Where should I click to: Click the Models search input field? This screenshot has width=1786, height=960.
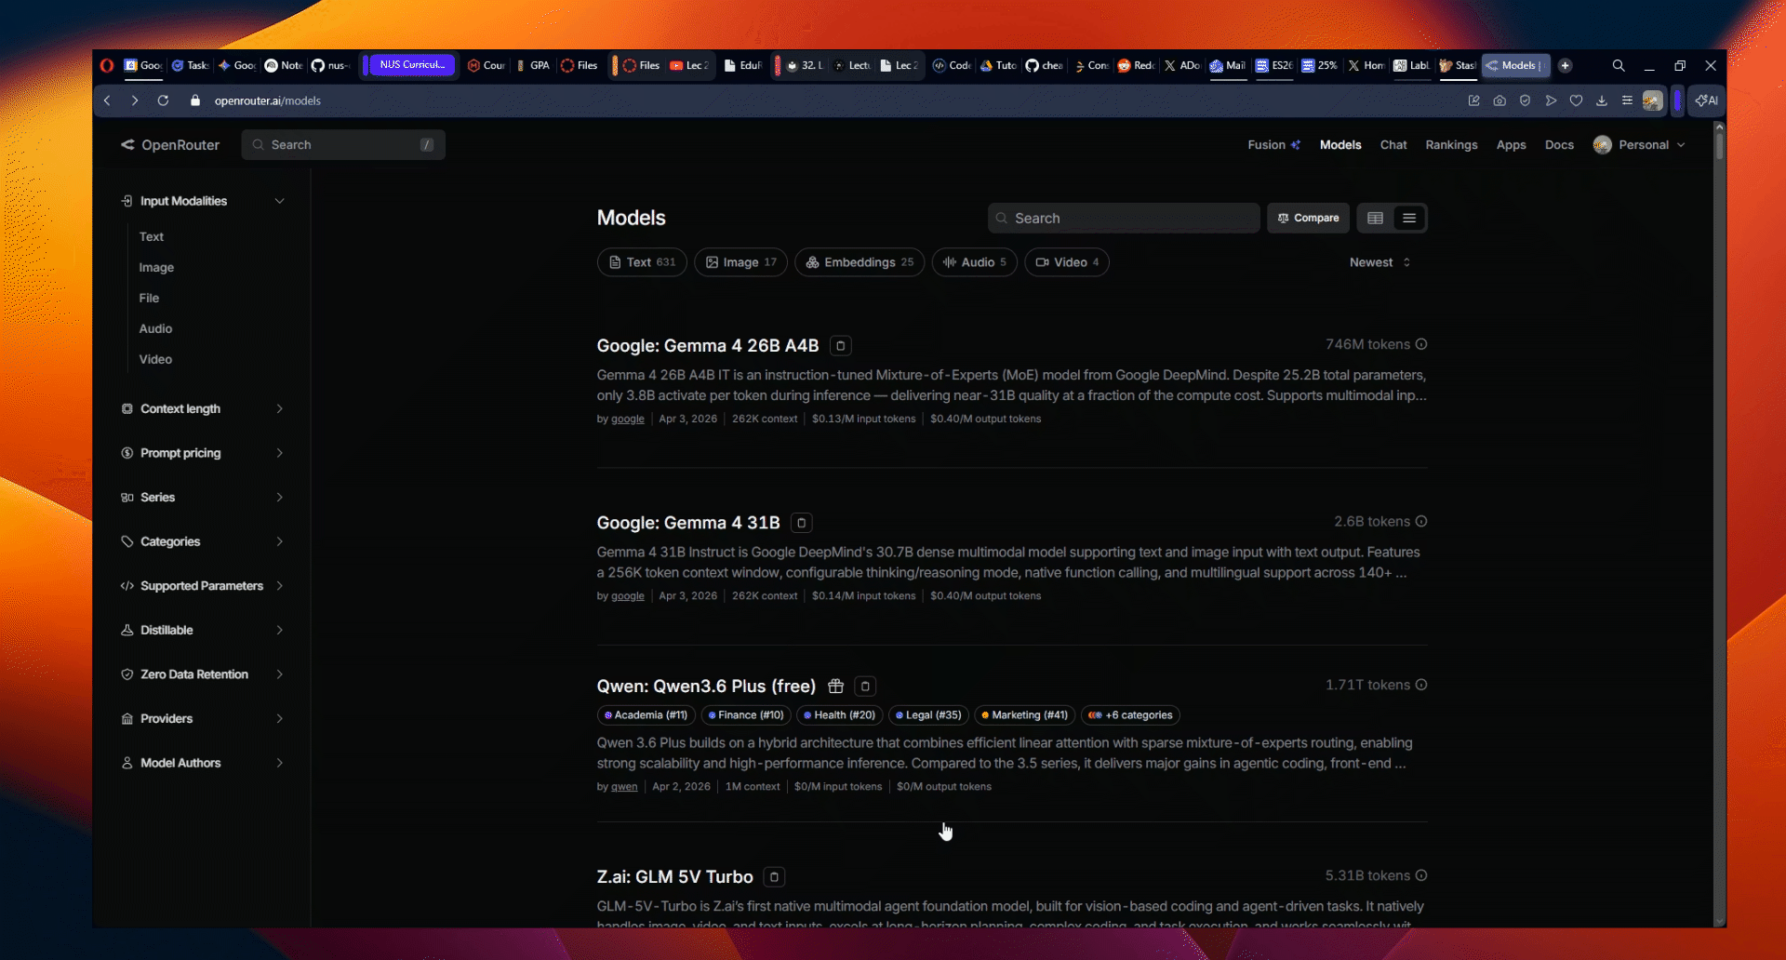pyautogui.click(x=1124, y=218)
